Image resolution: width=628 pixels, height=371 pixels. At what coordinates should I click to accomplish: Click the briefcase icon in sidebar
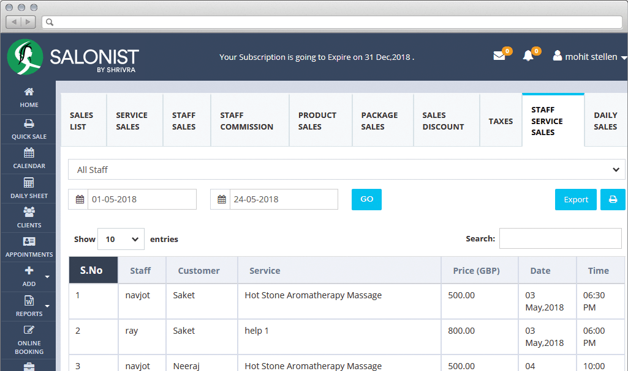pyautogui.click(x=29, y=367)
